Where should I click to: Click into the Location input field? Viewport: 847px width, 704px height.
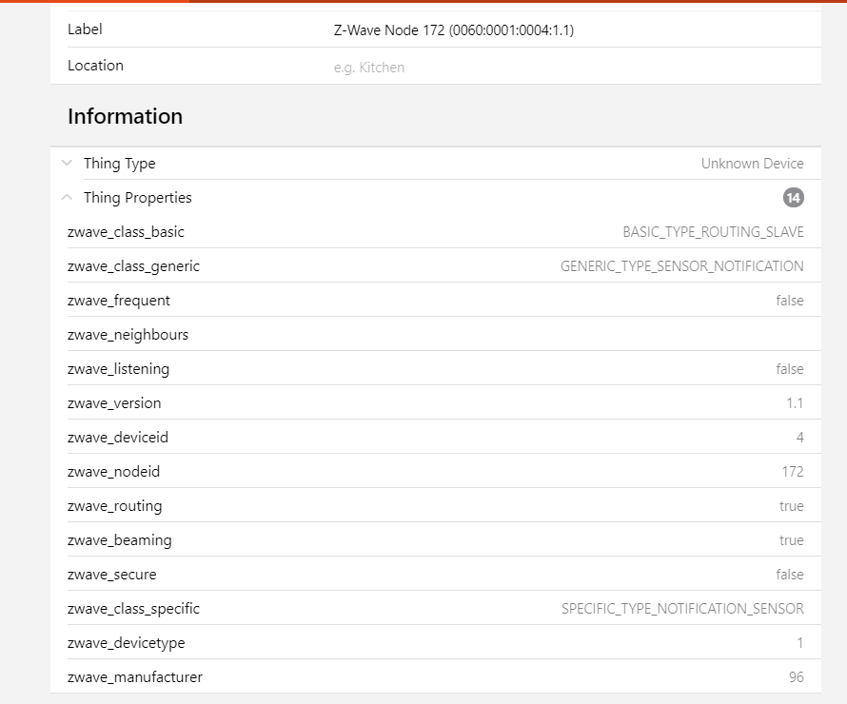pos(571,68)
